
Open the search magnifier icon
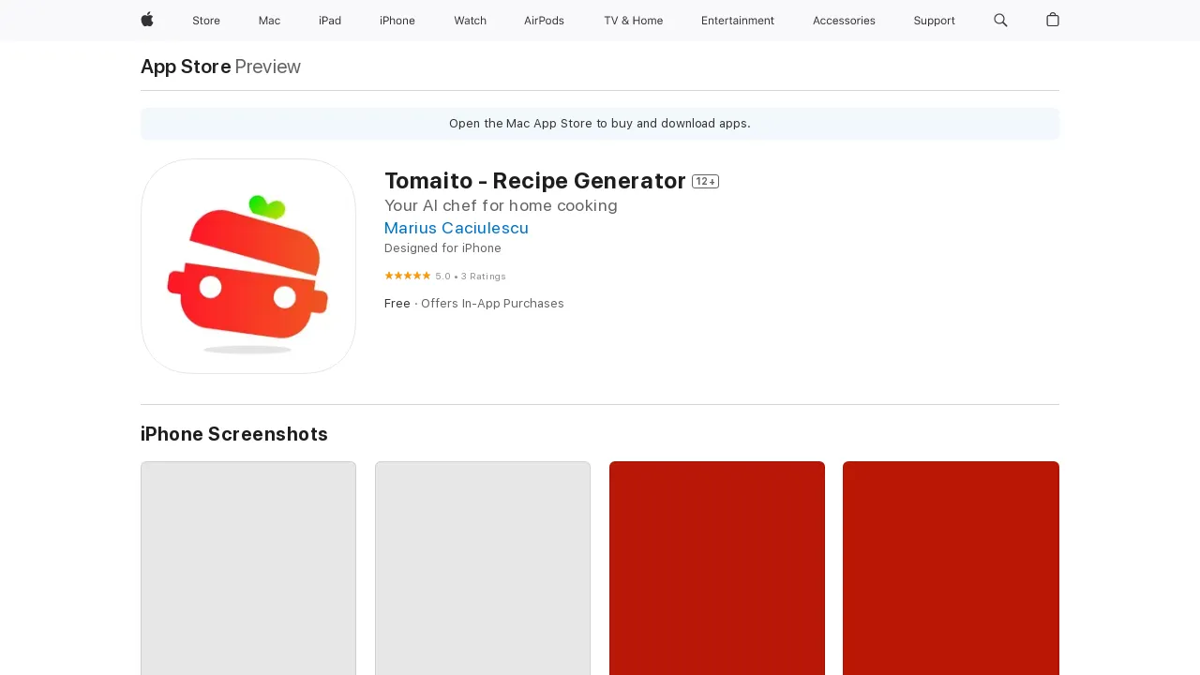(1000, 20)
